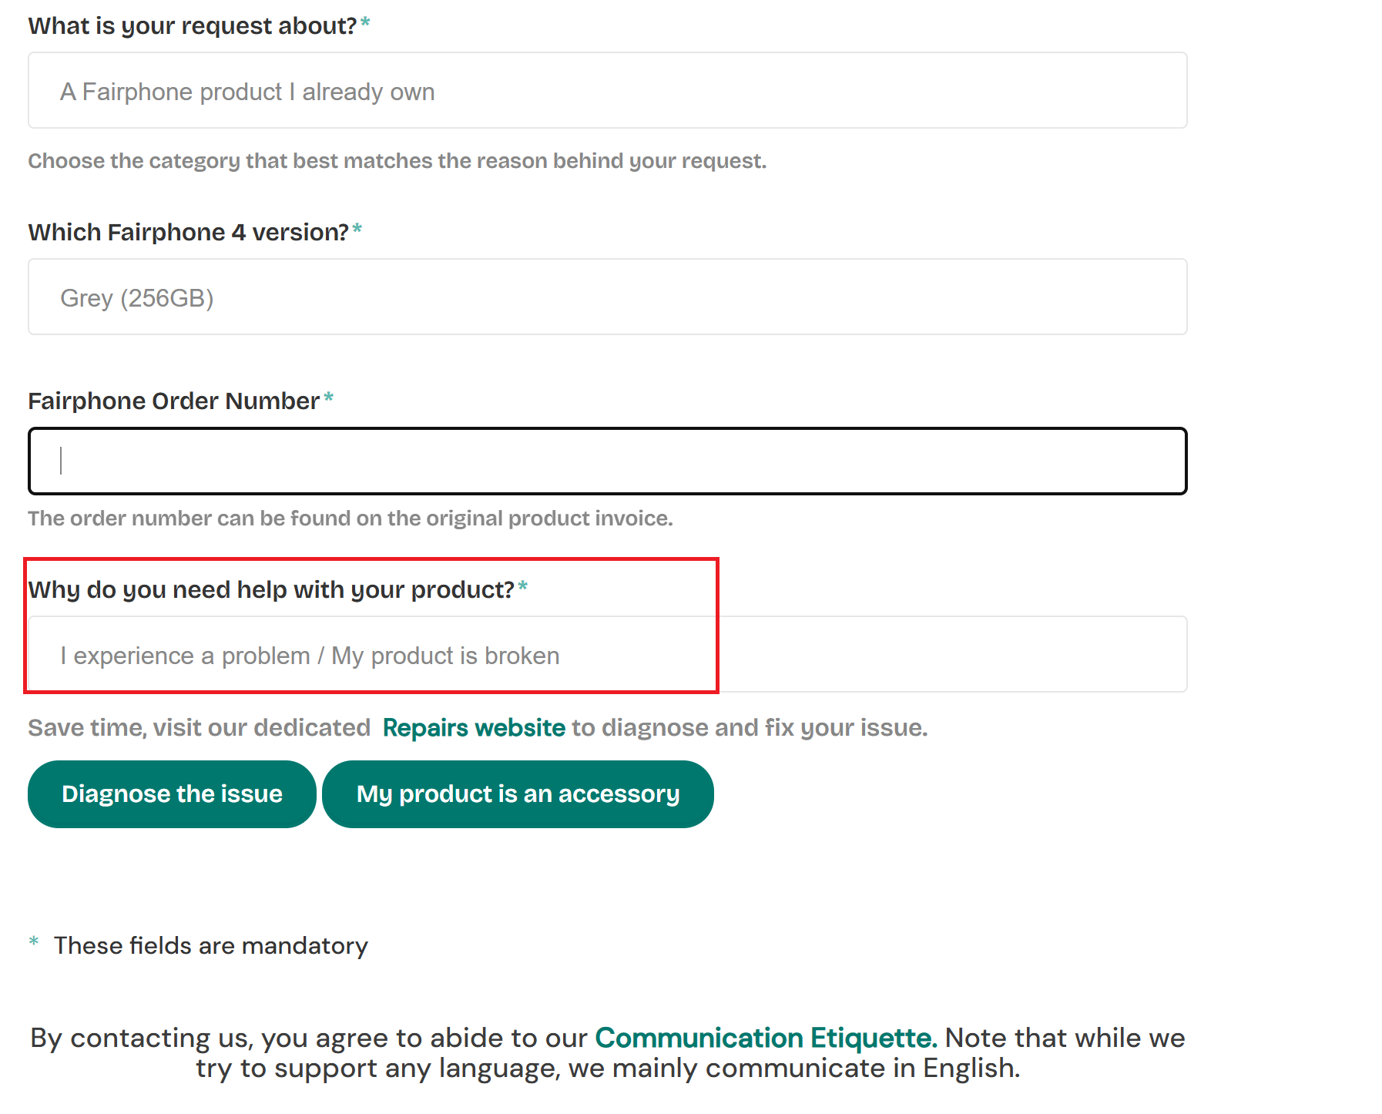The width and height of the screenshot is (1382, 1114).
Task: Open the "What is your request about?" dropdown
Action: (607, 91)
